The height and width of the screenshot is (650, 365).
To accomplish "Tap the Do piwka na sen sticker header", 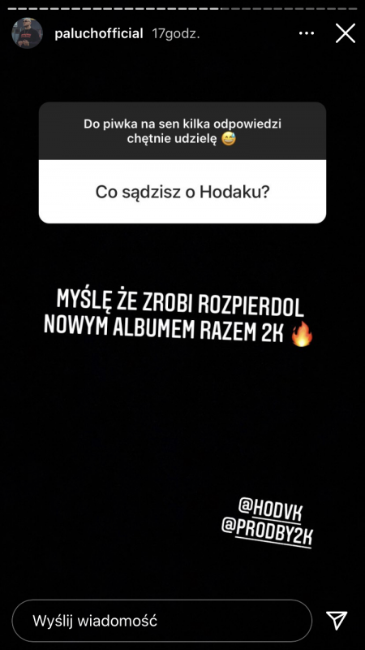I will (x=182, y=131).
